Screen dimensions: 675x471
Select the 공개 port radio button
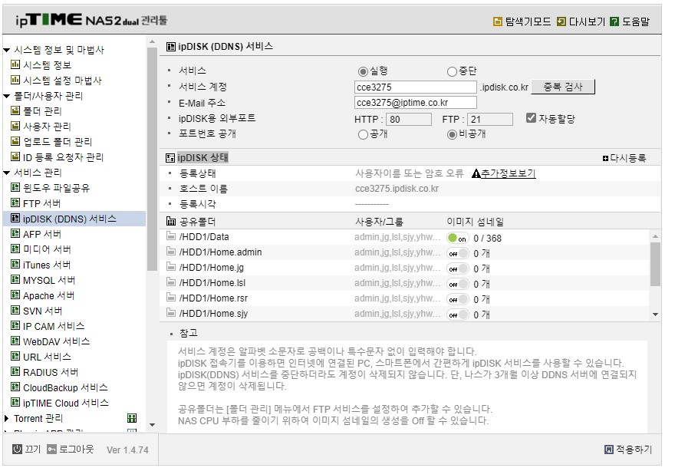tap(363, 135)
